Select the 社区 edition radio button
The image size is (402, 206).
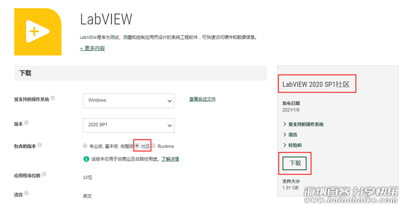137,146
